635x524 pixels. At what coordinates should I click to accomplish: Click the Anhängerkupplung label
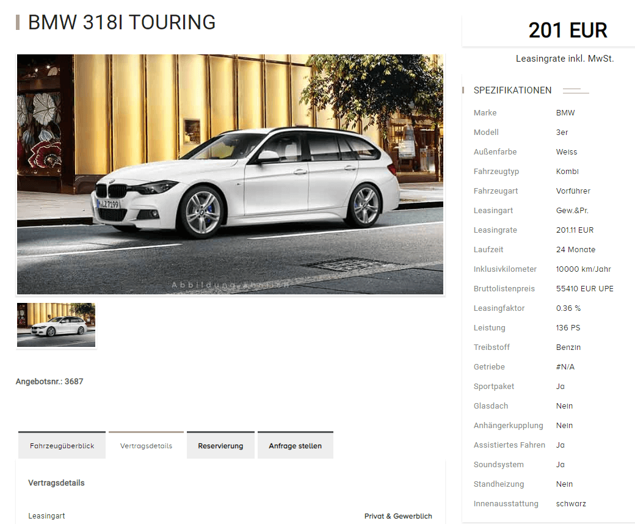[508, 425]
